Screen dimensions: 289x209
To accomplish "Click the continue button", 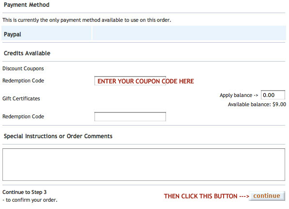I will 267,196.
